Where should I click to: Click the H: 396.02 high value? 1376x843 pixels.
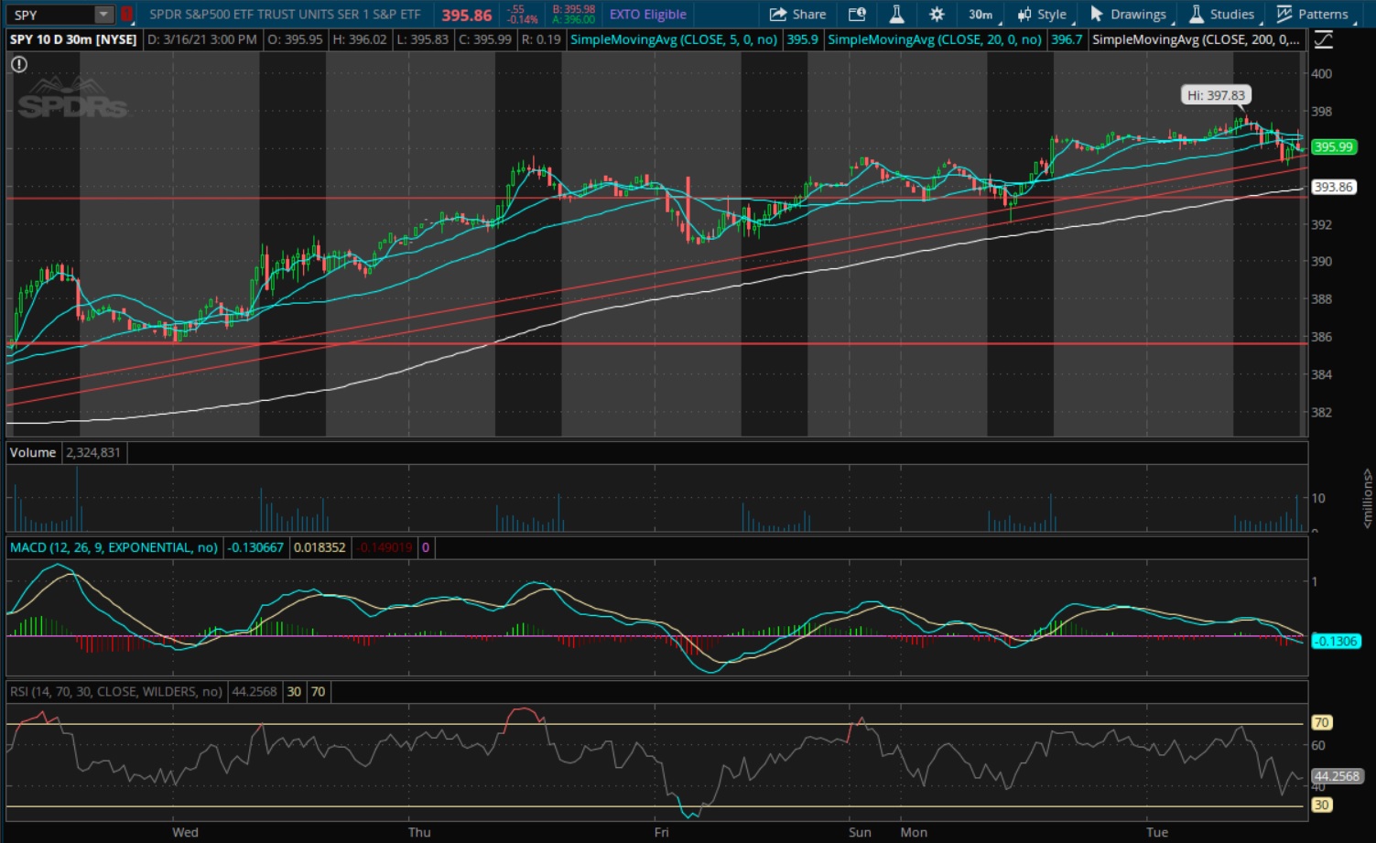pos(359,40)
